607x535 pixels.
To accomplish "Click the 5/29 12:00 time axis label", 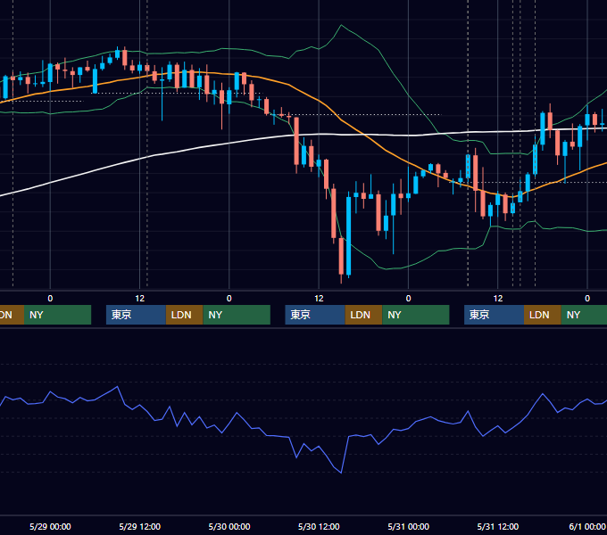I will click(140, 526).
